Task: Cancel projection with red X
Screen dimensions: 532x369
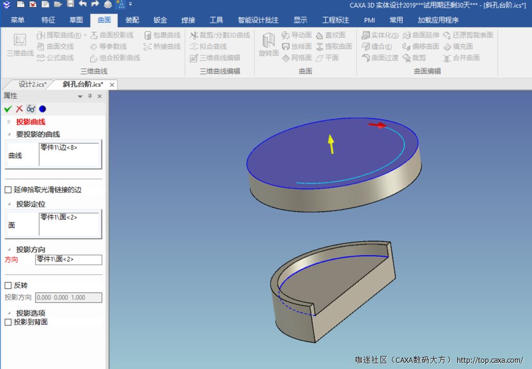Action: point(19,109)
